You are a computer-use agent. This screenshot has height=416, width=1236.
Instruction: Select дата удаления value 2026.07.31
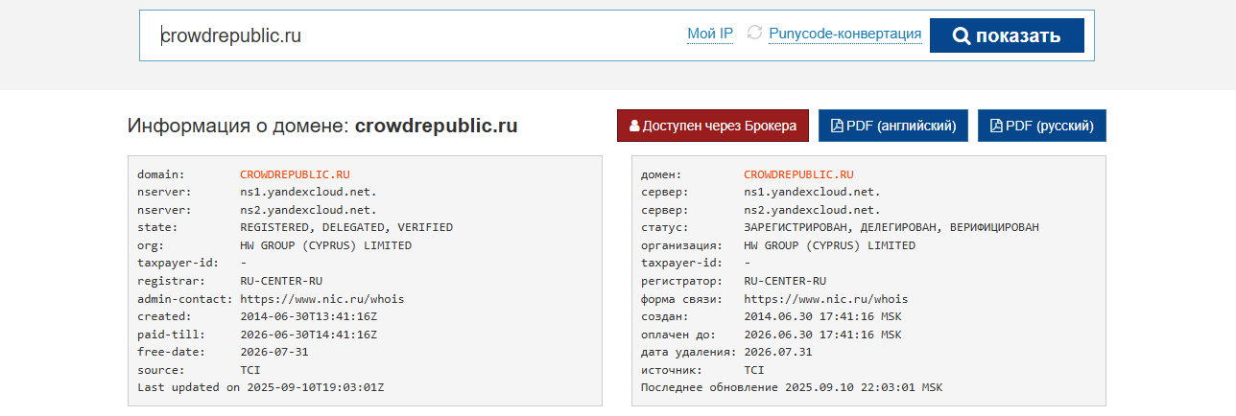[778, 352]
